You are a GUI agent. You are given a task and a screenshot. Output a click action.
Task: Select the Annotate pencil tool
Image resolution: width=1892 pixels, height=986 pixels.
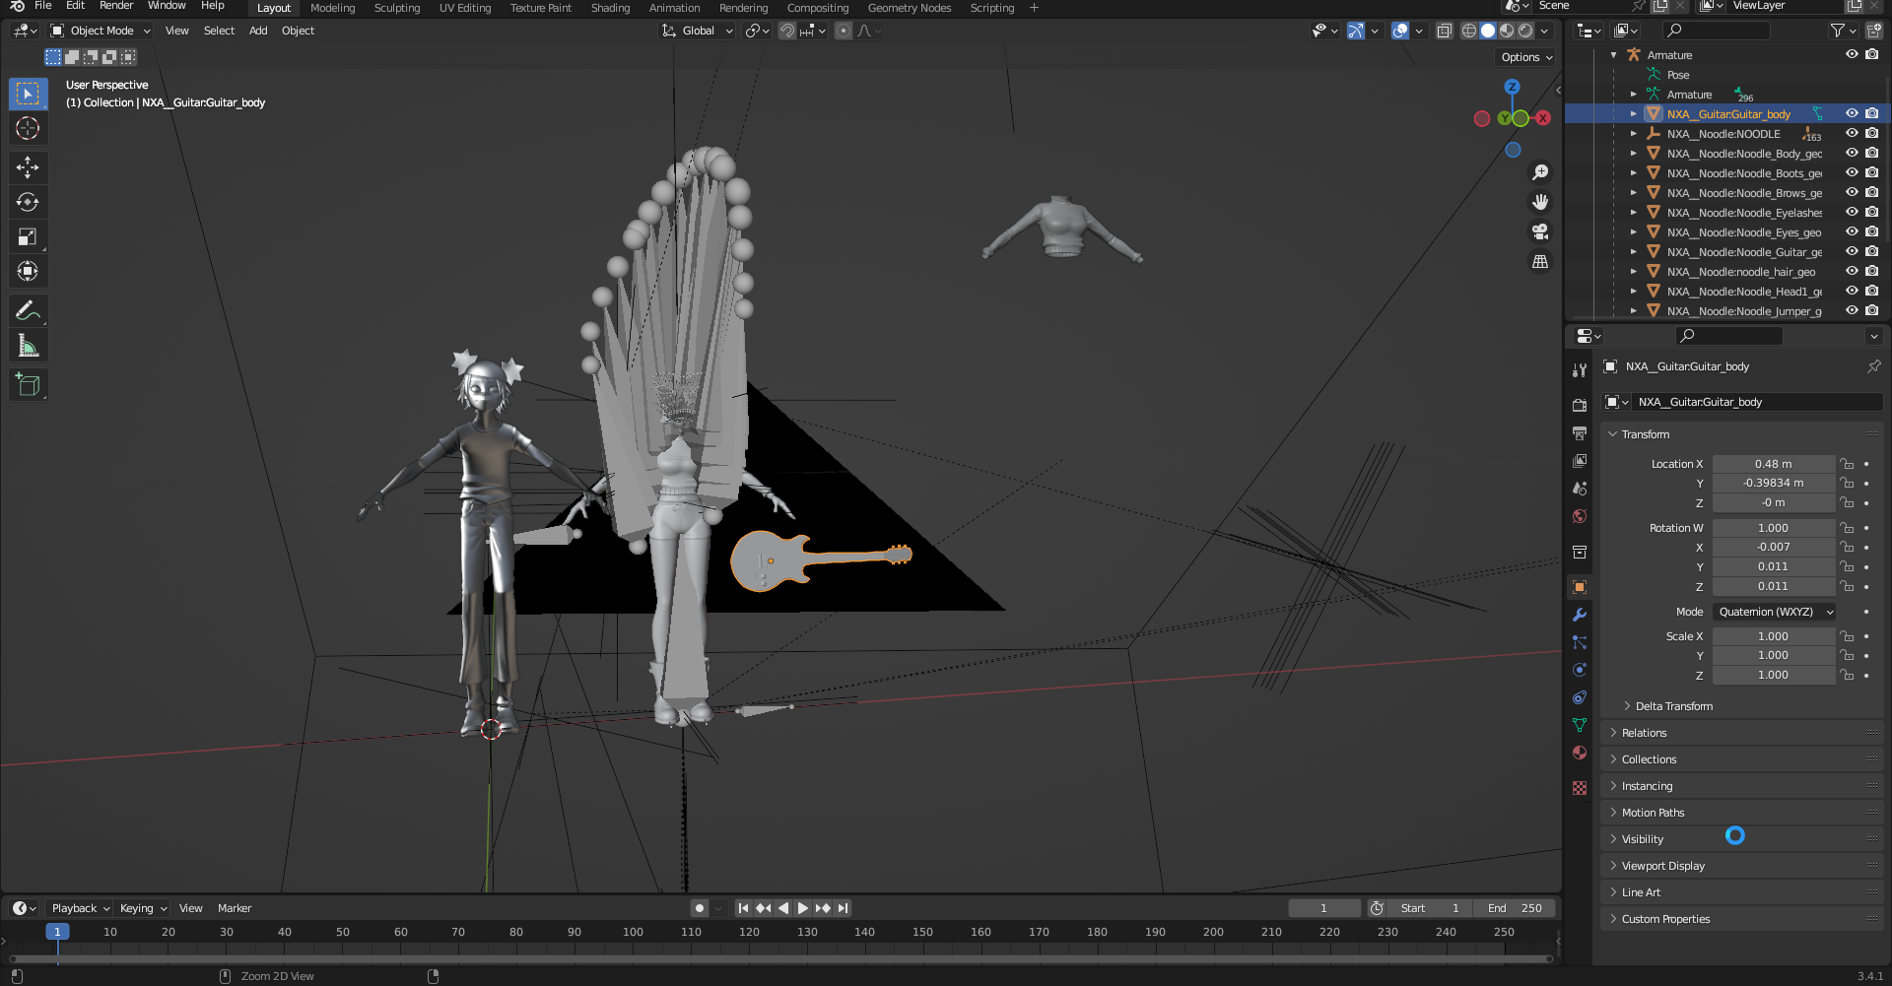pyautogui.click(x=28, y=311)
